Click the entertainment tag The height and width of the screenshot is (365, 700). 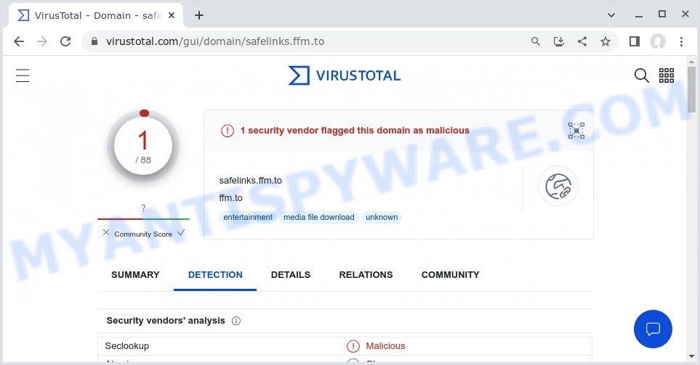(x=248, y=217)
